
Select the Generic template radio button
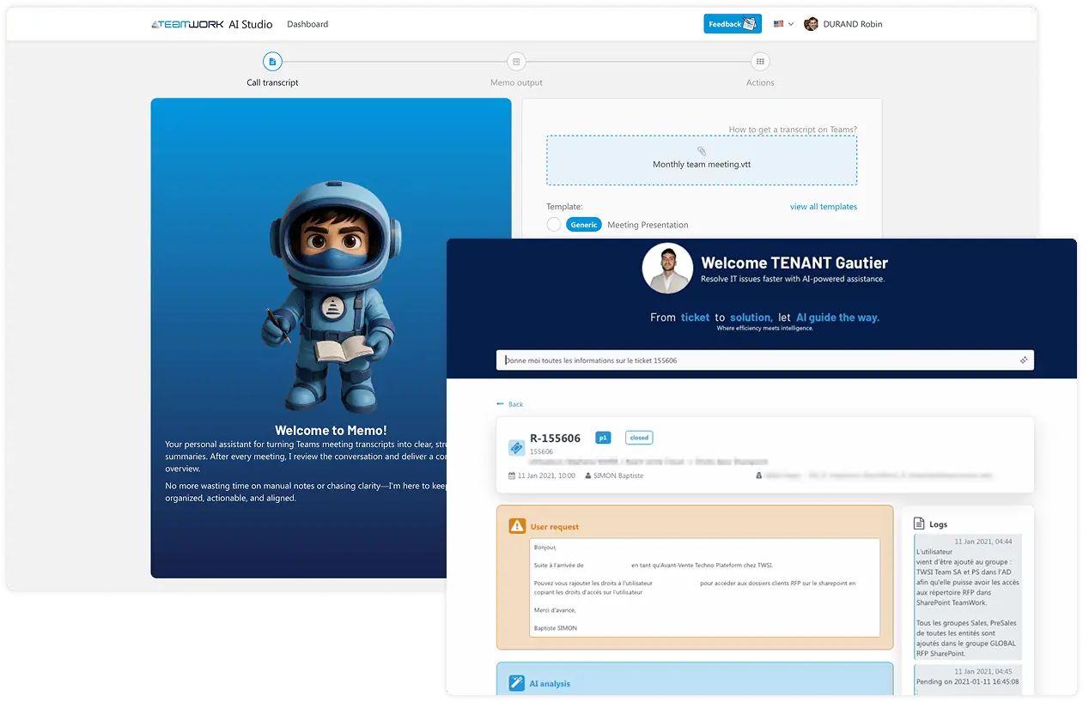[553, 224]
